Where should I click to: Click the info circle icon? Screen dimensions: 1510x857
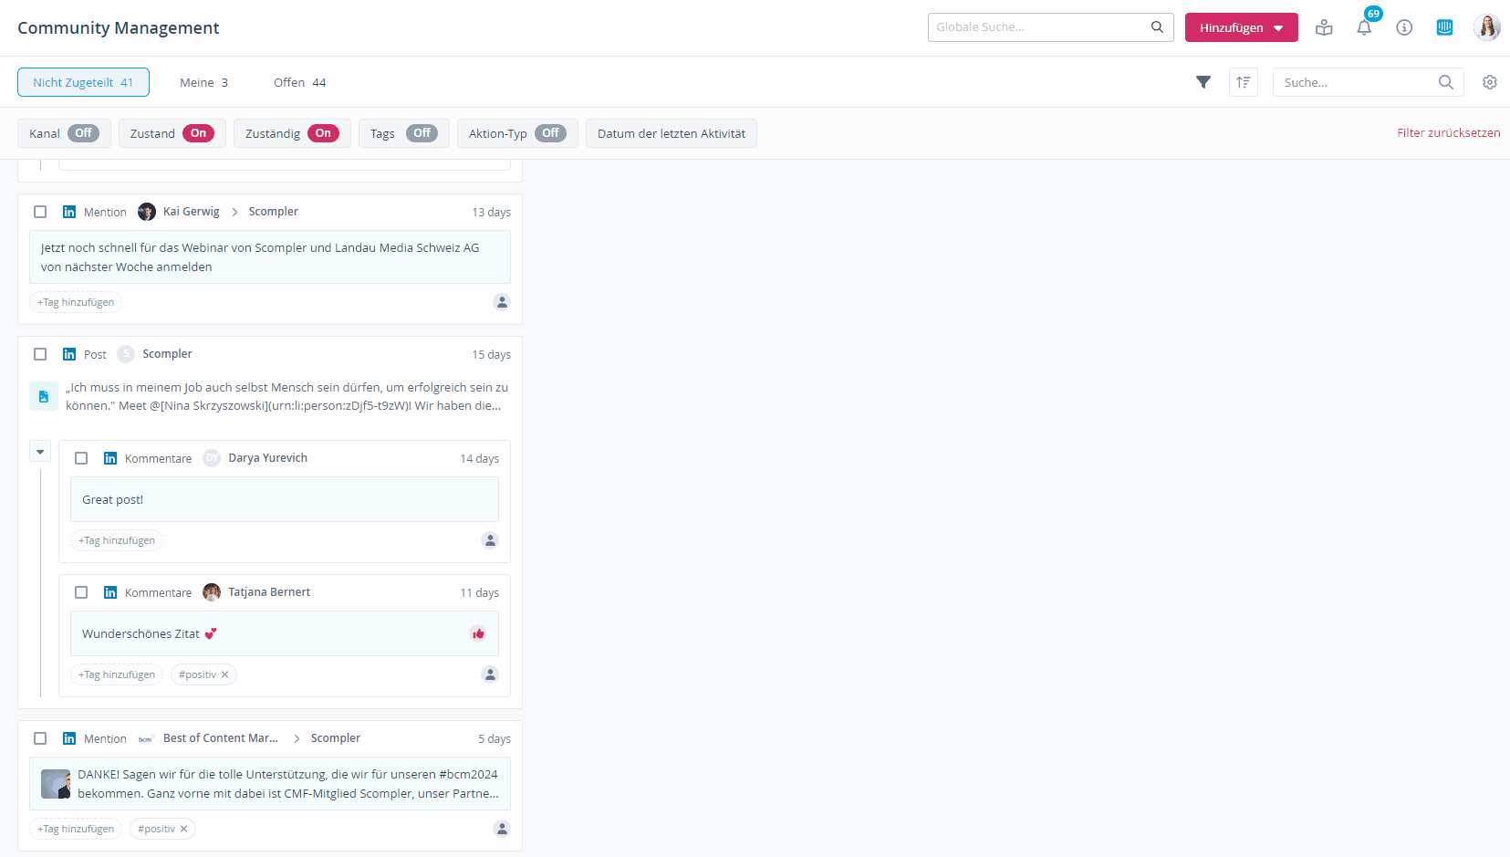(1404, 28)
